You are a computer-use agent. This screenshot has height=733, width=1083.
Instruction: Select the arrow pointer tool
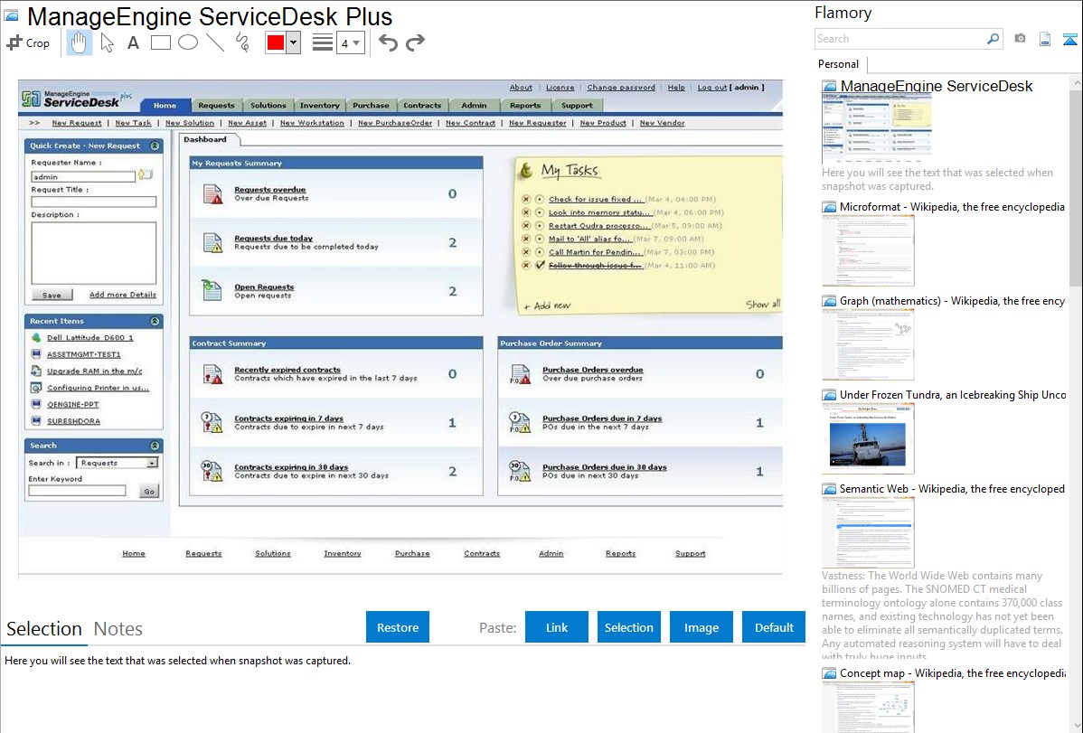[107, 42]
